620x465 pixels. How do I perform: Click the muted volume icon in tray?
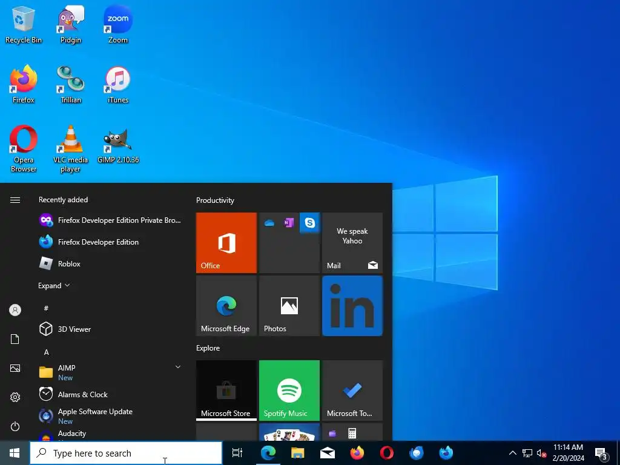[541, 453]
